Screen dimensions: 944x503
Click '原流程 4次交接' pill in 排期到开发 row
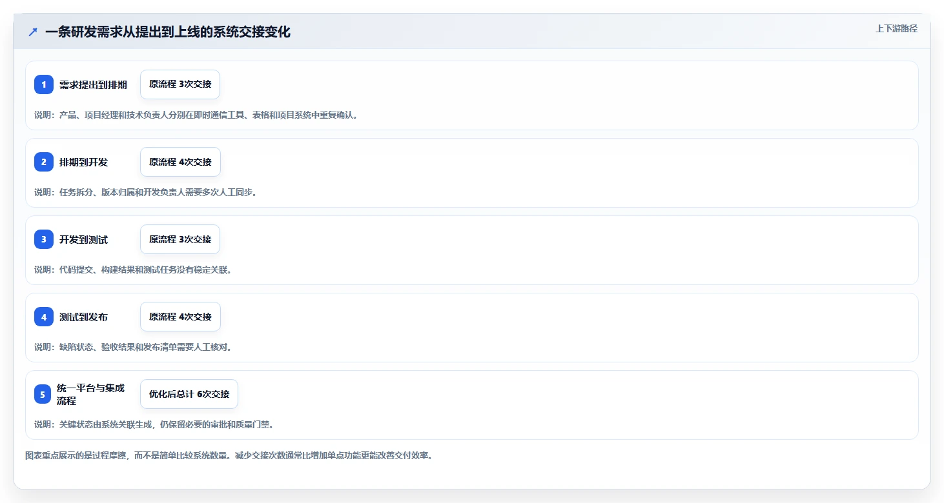coord(180,162)
